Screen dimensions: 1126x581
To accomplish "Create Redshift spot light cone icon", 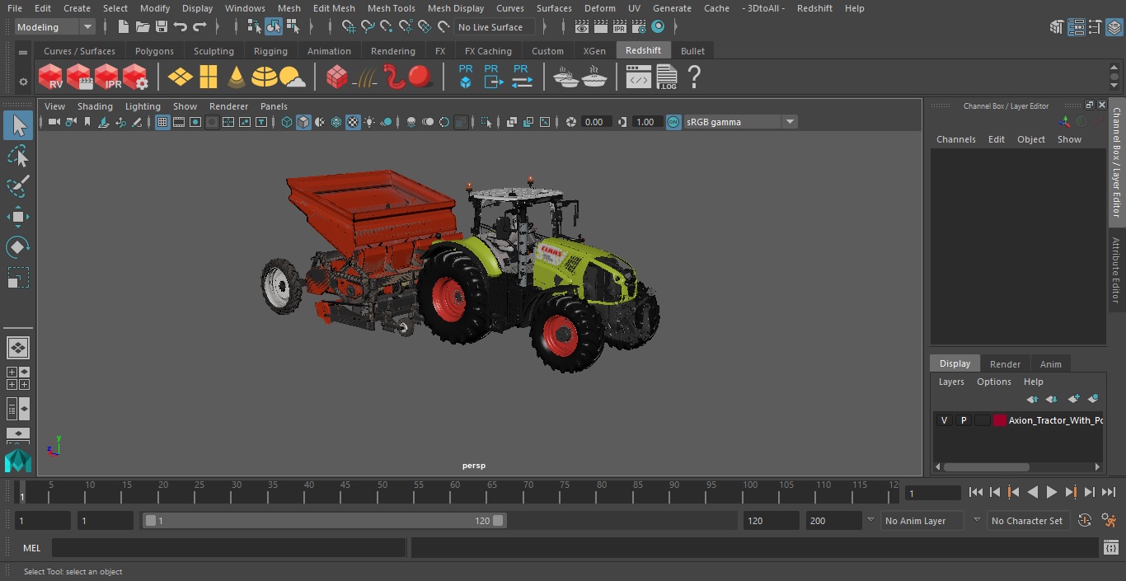I will point(237,77).
